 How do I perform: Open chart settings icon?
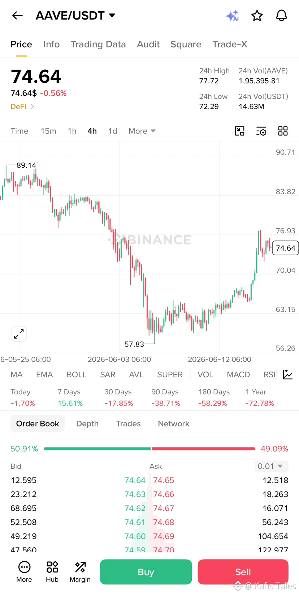[261, 131]
